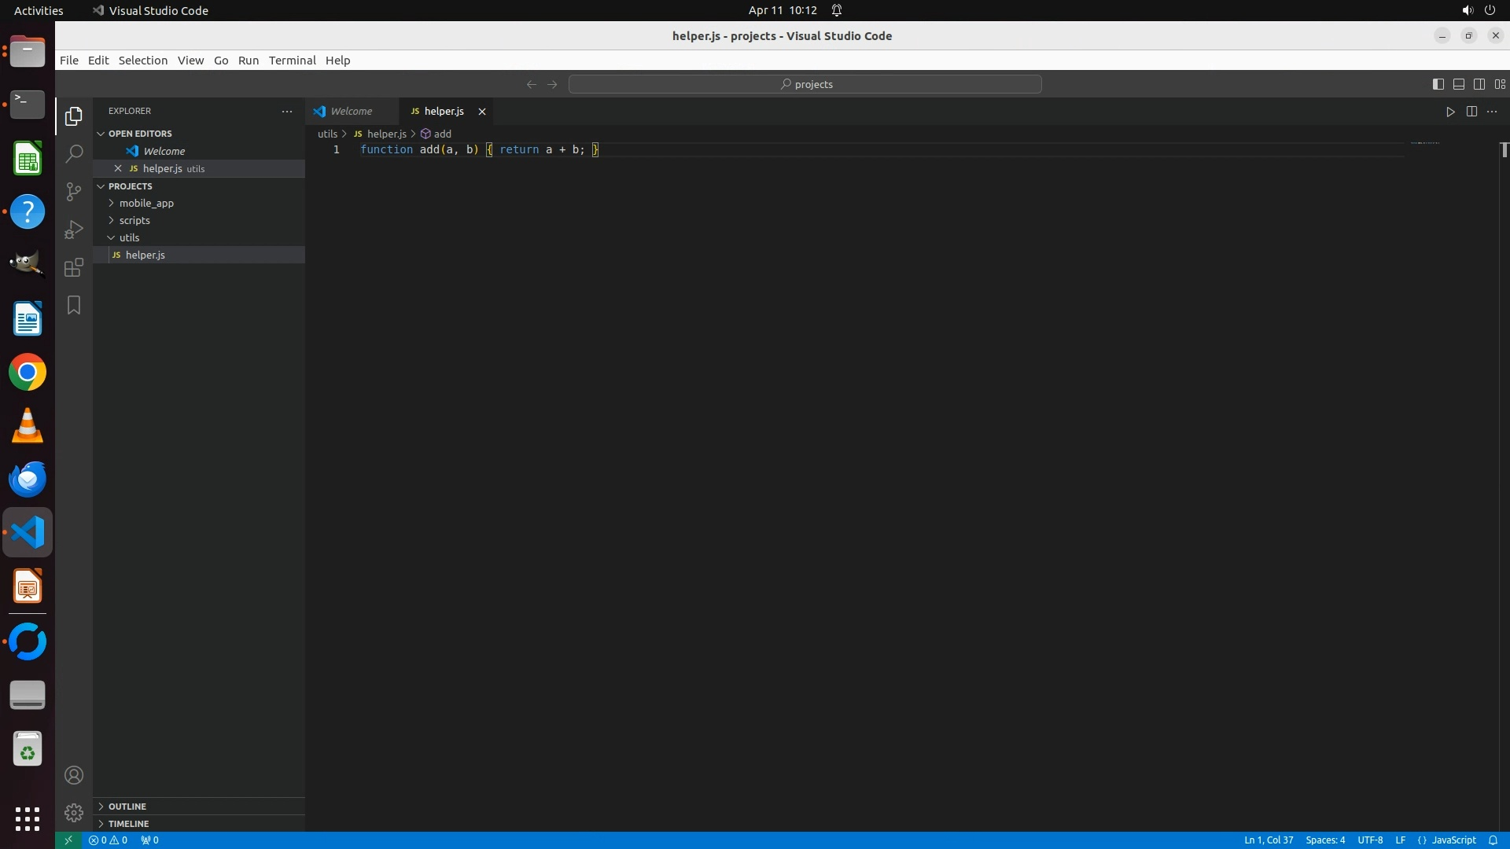Switch to the Welcome tab
The width and height of the screenshot is (1510, 849).
click(x=351, y=112)
